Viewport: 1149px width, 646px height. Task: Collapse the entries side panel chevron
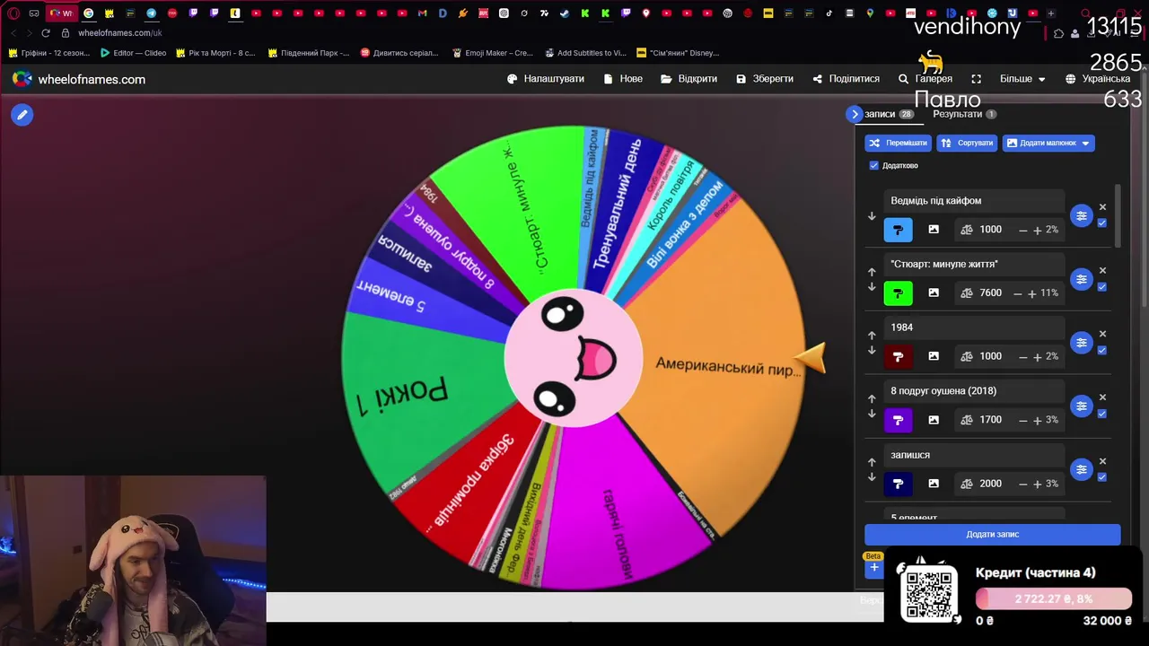855,114
